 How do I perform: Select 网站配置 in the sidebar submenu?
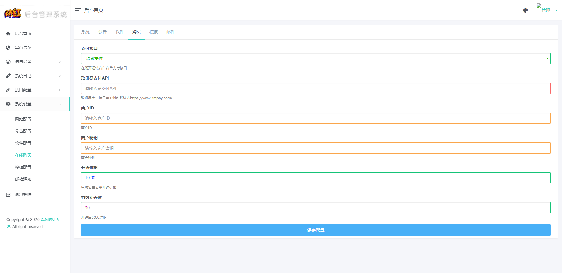(23, 119)
